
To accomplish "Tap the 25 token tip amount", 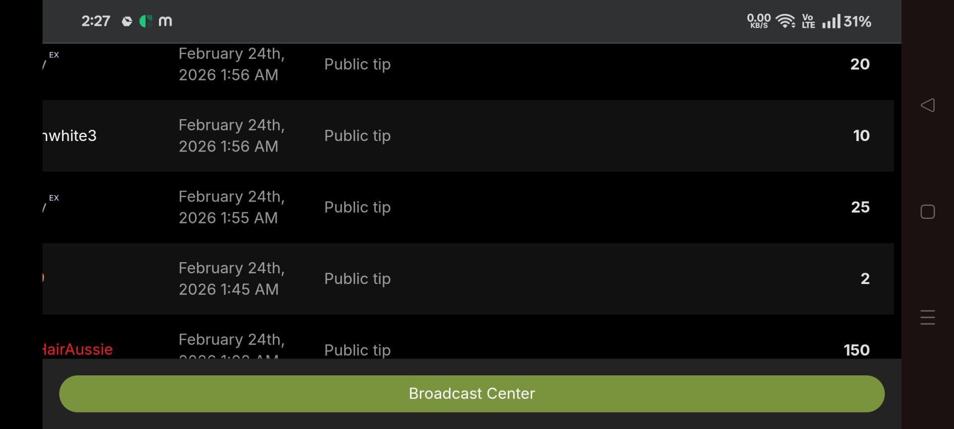I will tap(860, 208).
